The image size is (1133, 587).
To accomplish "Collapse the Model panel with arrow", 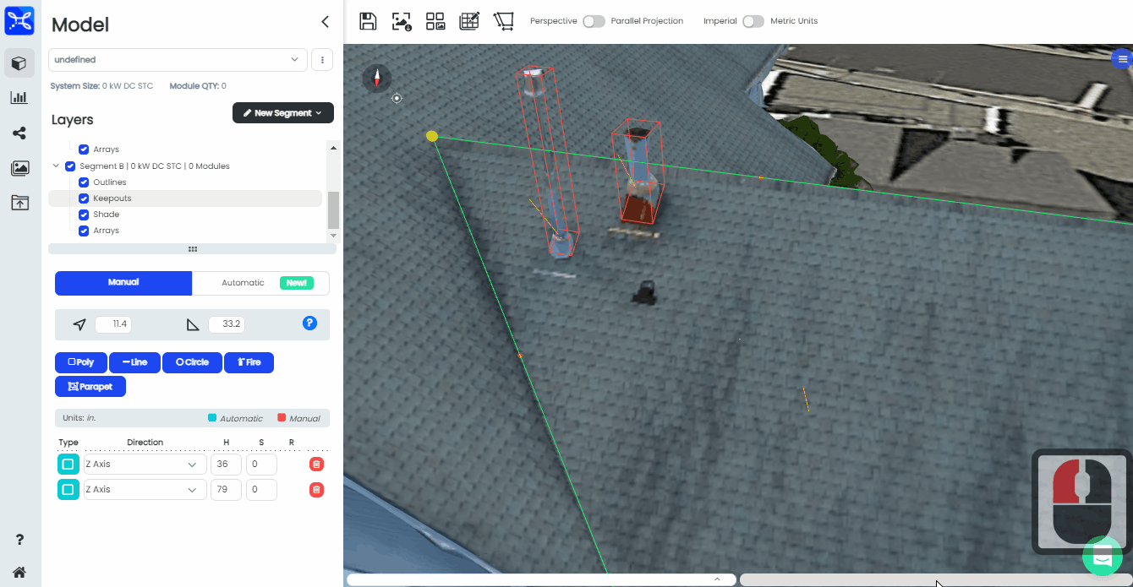I will pos(325,22).
